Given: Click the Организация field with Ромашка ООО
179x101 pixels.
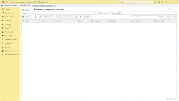Looking at the screenshot, I should tap(143, 13).
